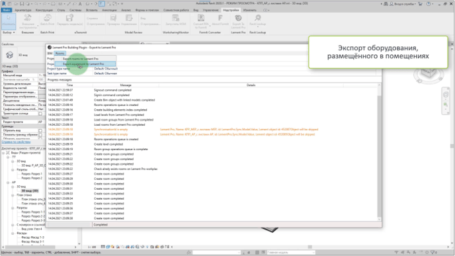Open the Справка по свойствам link
Viewport: 455px width, 256px height.
coord(17,142)
